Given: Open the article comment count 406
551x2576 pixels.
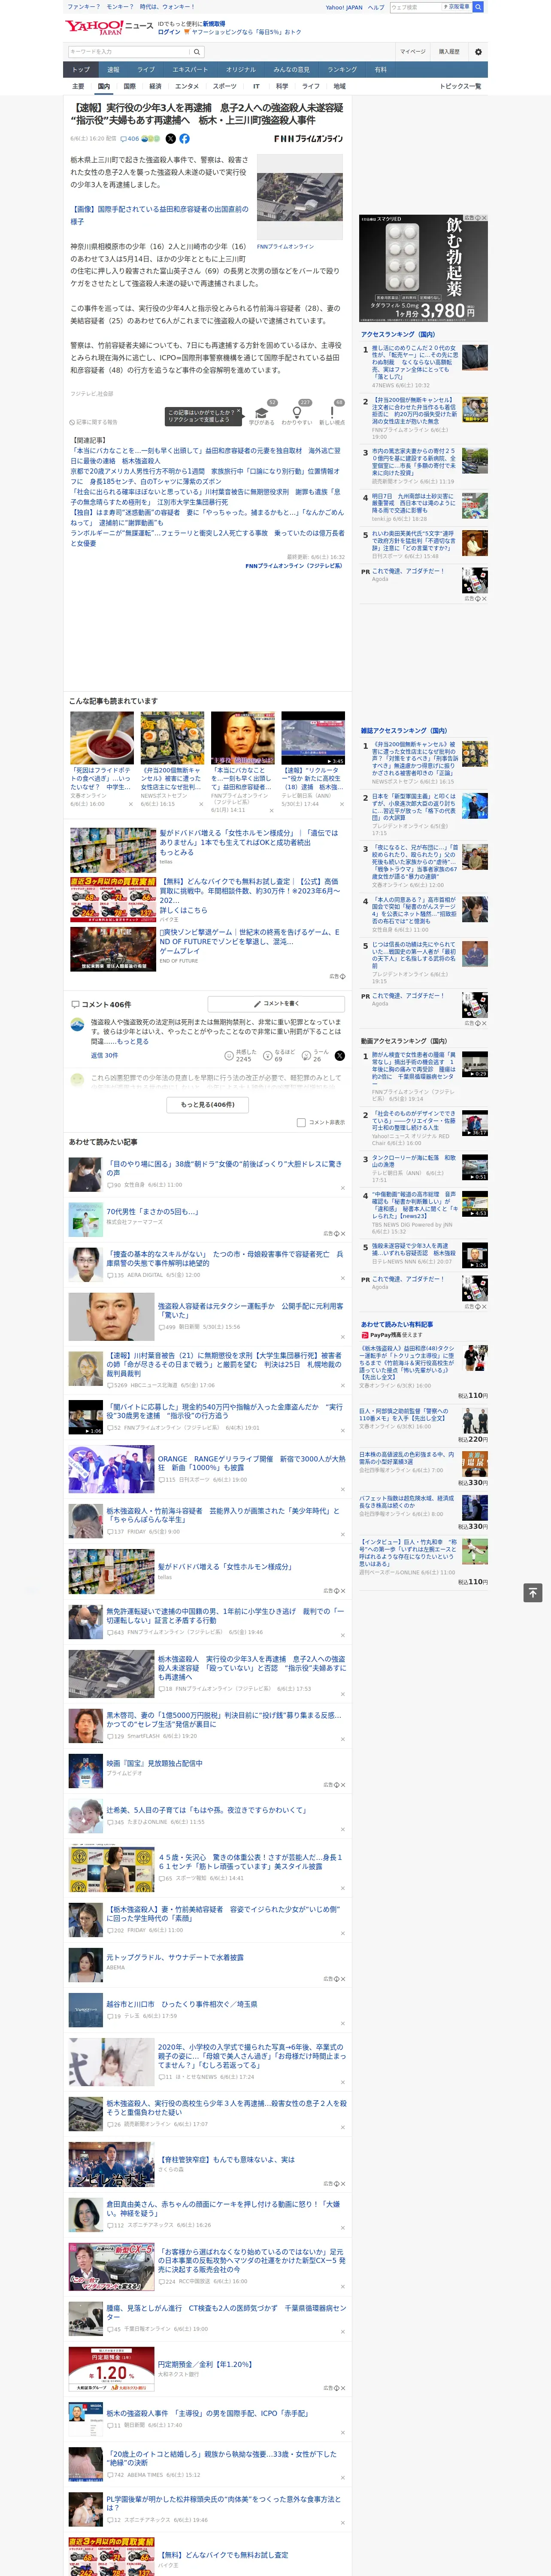Looking at the screenshot, I should point(130,139).
